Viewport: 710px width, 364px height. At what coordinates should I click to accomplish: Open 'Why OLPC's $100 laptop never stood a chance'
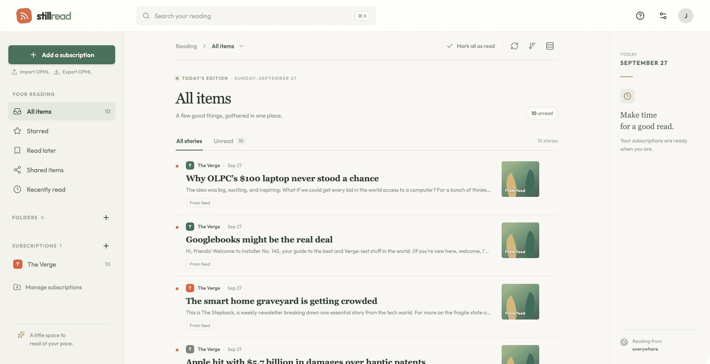click(x=282, y=178)
